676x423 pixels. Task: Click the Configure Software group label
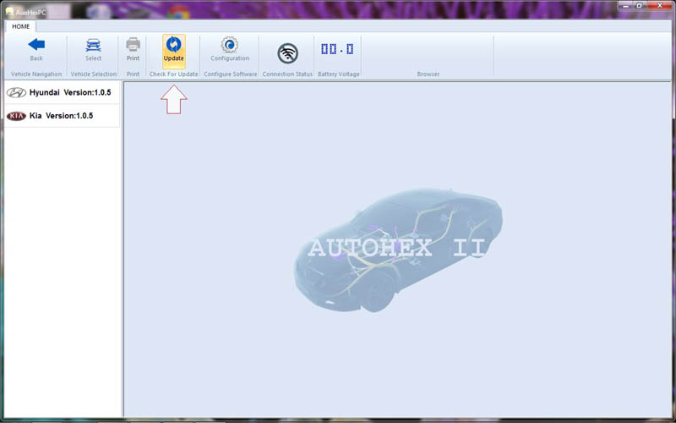(x=230, y=74)
